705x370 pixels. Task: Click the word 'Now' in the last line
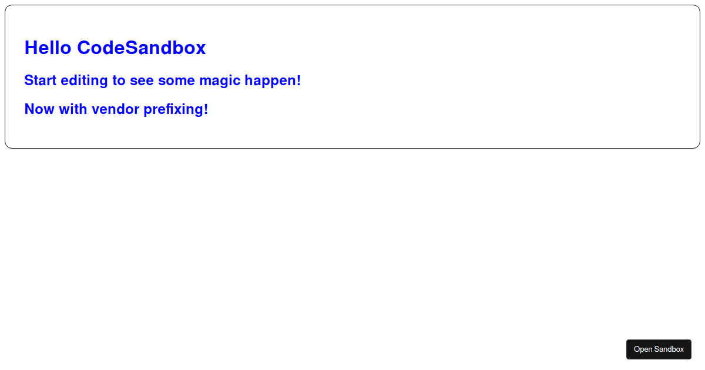tap(39, 109)
